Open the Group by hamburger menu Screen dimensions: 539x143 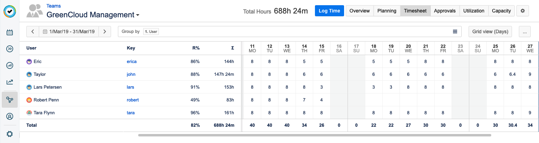[x=455, y=32]
